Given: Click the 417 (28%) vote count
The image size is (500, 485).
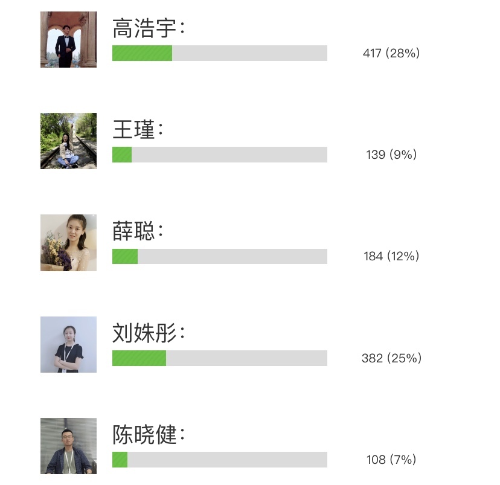Looking at the screenshot, I should point(391,53).
